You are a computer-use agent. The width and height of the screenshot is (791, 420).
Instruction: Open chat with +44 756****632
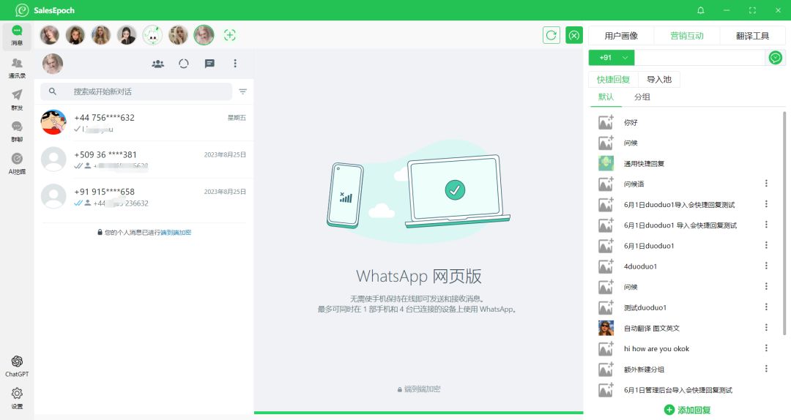[x=144, y=123]
